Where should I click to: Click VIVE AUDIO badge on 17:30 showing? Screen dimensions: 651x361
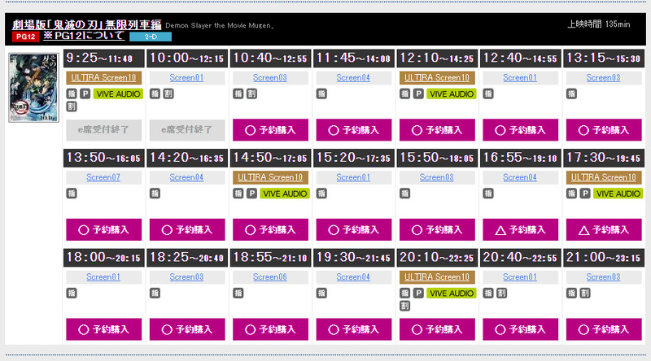click(618, 194)
